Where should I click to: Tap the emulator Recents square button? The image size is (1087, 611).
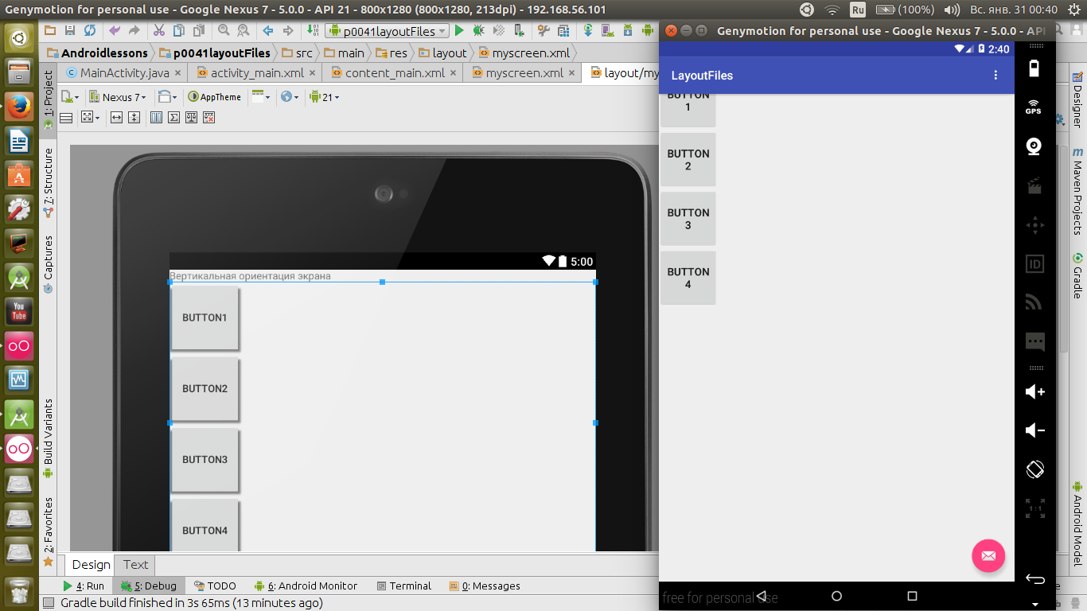(x=912, y=596)
